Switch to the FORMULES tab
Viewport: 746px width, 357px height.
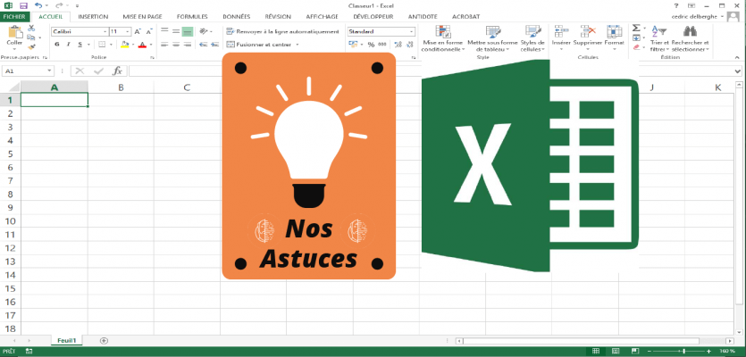click(192, 17)
